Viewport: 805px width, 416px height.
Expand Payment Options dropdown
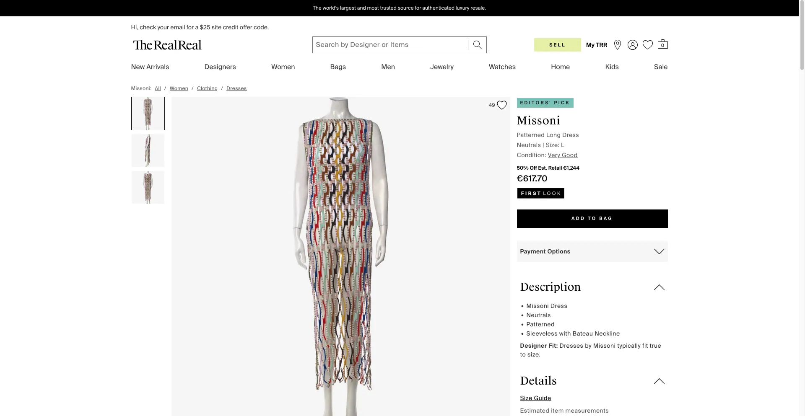592,251
